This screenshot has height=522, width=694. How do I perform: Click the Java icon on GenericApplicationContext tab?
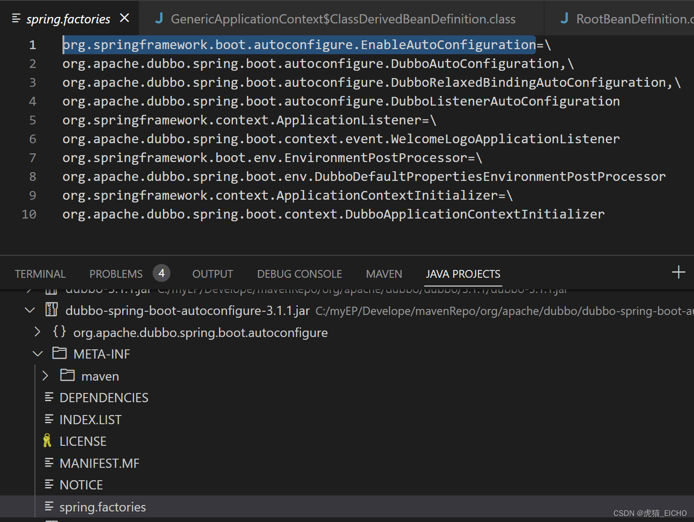(x=159, y=18)
